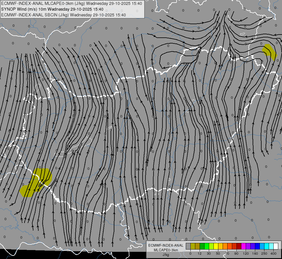Click the legend value 120 label
Screen dimensions: 282x259
(x=246, y=254)
